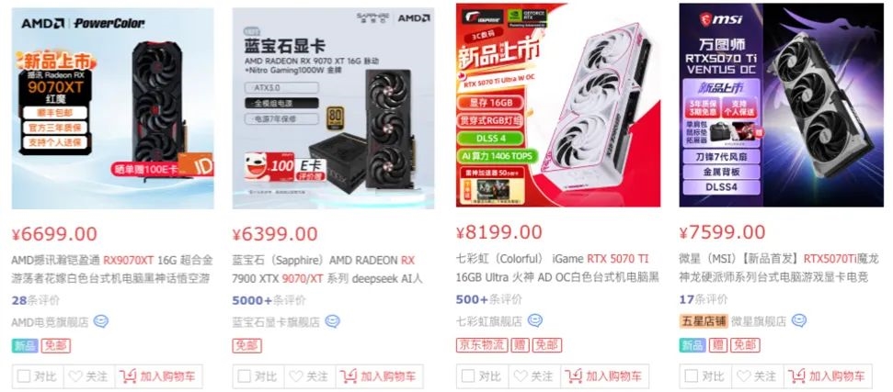
Task: Click 五星店铺 badge on MSI listing
Action: pyautogui.click(x=704, y=321)
